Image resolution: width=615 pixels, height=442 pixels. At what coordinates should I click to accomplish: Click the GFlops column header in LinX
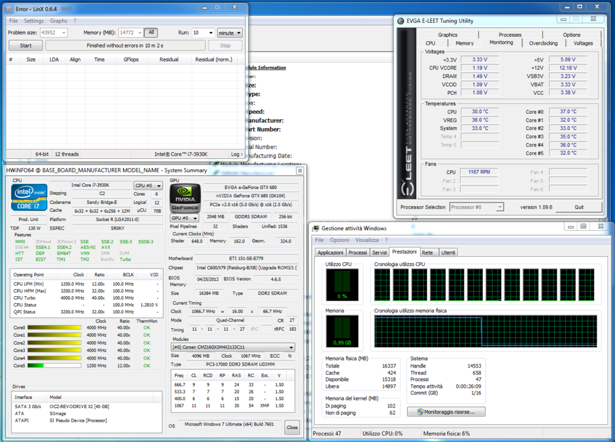tap(131, 59)
